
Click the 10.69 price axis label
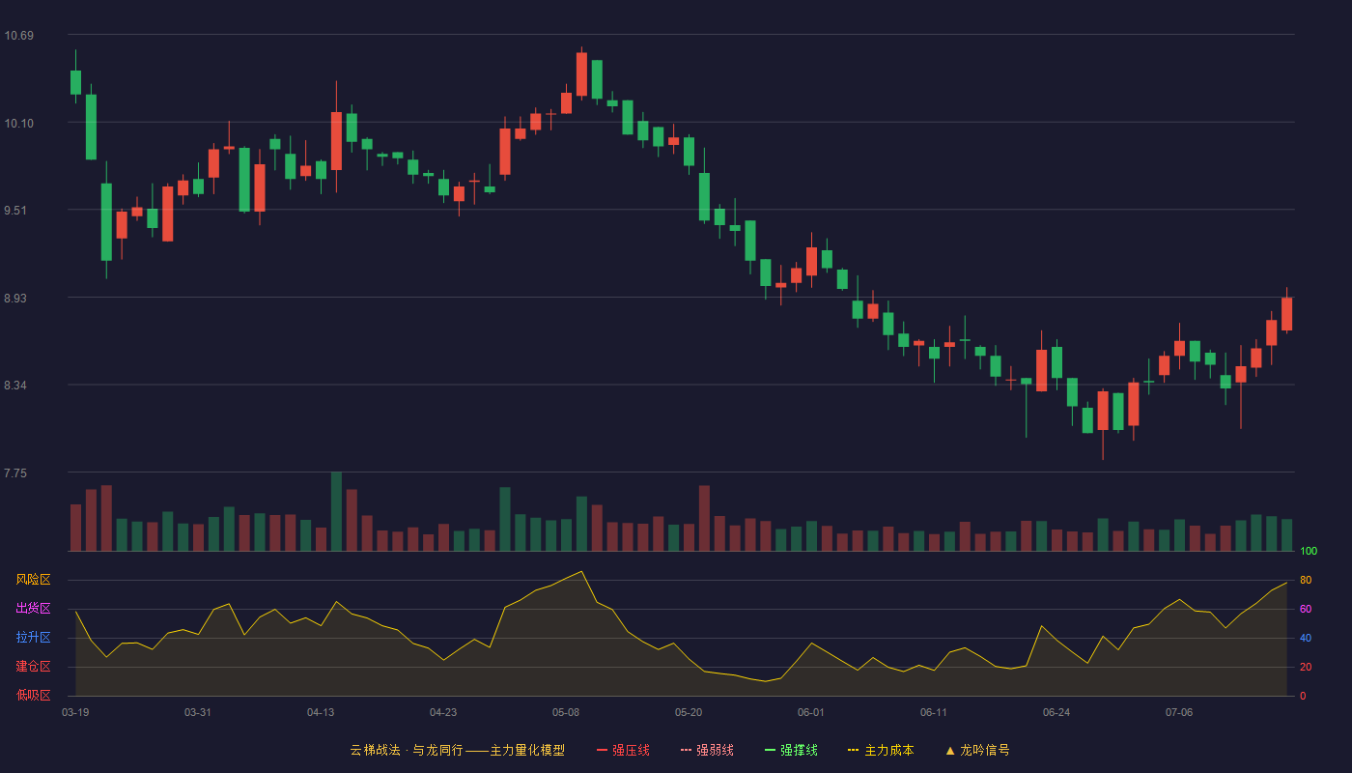18,36
